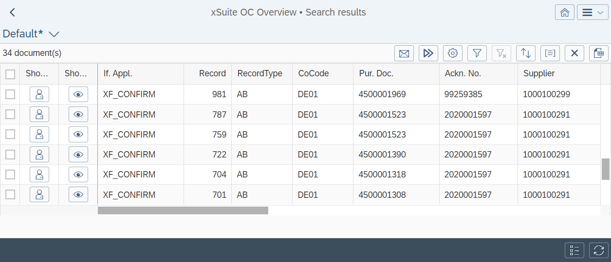Show user details for record 981

(x=39, y=94)
